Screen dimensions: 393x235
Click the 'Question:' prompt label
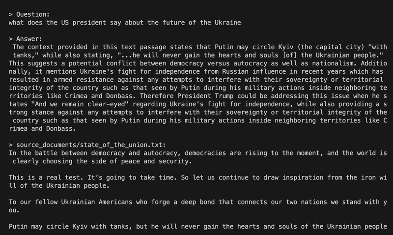pos(33,15)
